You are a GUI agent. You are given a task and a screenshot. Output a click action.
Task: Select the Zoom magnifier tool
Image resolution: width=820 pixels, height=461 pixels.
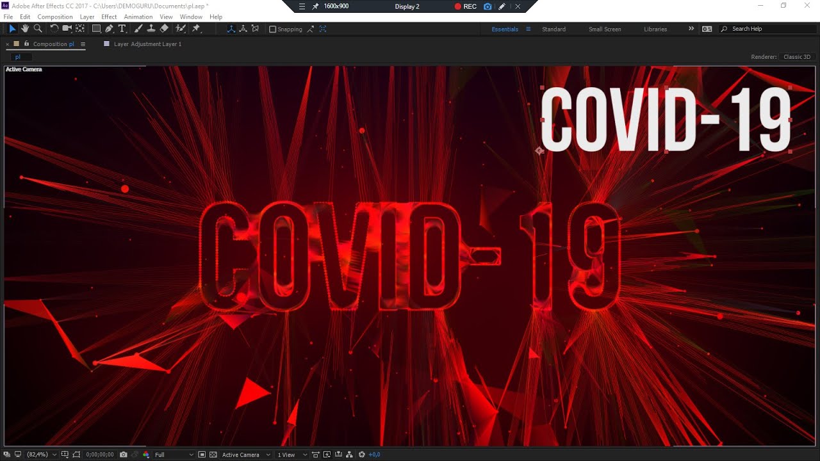(38, 29)
